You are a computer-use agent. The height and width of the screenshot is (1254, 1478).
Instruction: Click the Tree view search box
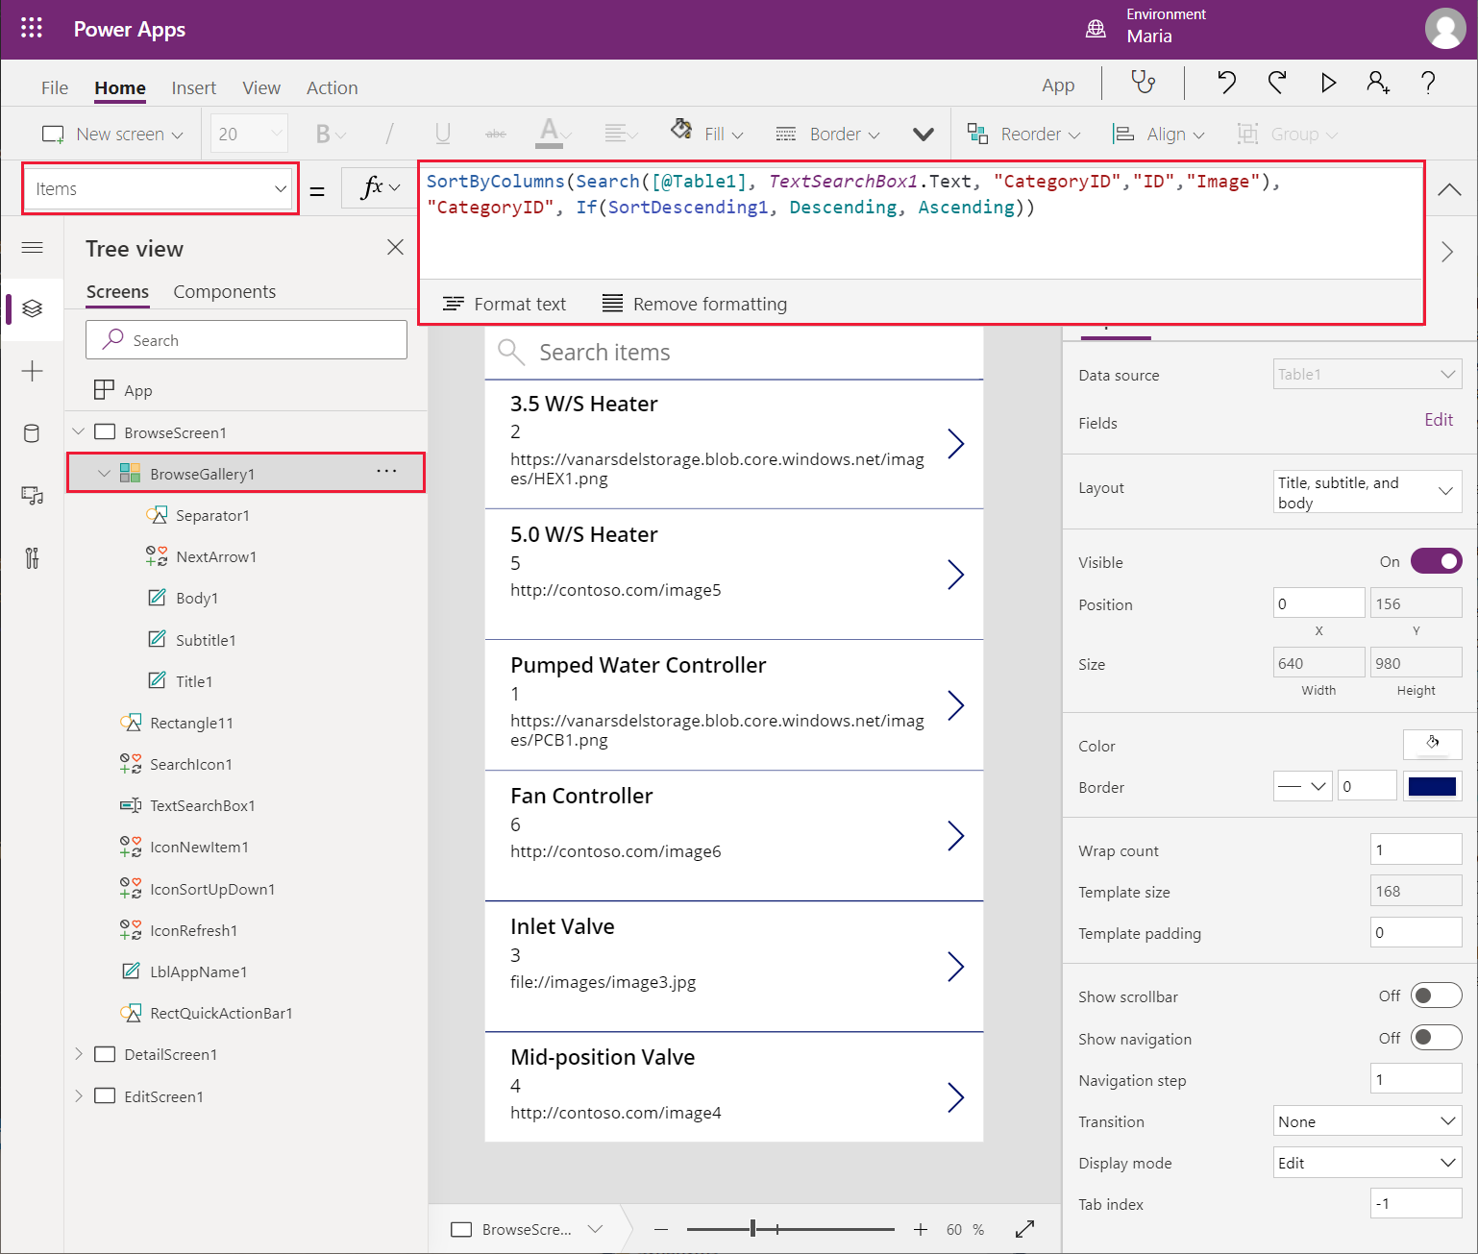pos(246,340)
